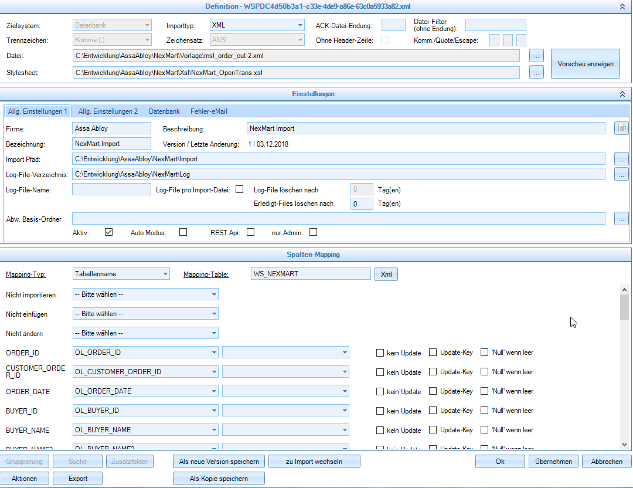Viewport: 633px width, 488px height.
Task: Open browse dialog for Import Pfad
Action: (621, 158)
